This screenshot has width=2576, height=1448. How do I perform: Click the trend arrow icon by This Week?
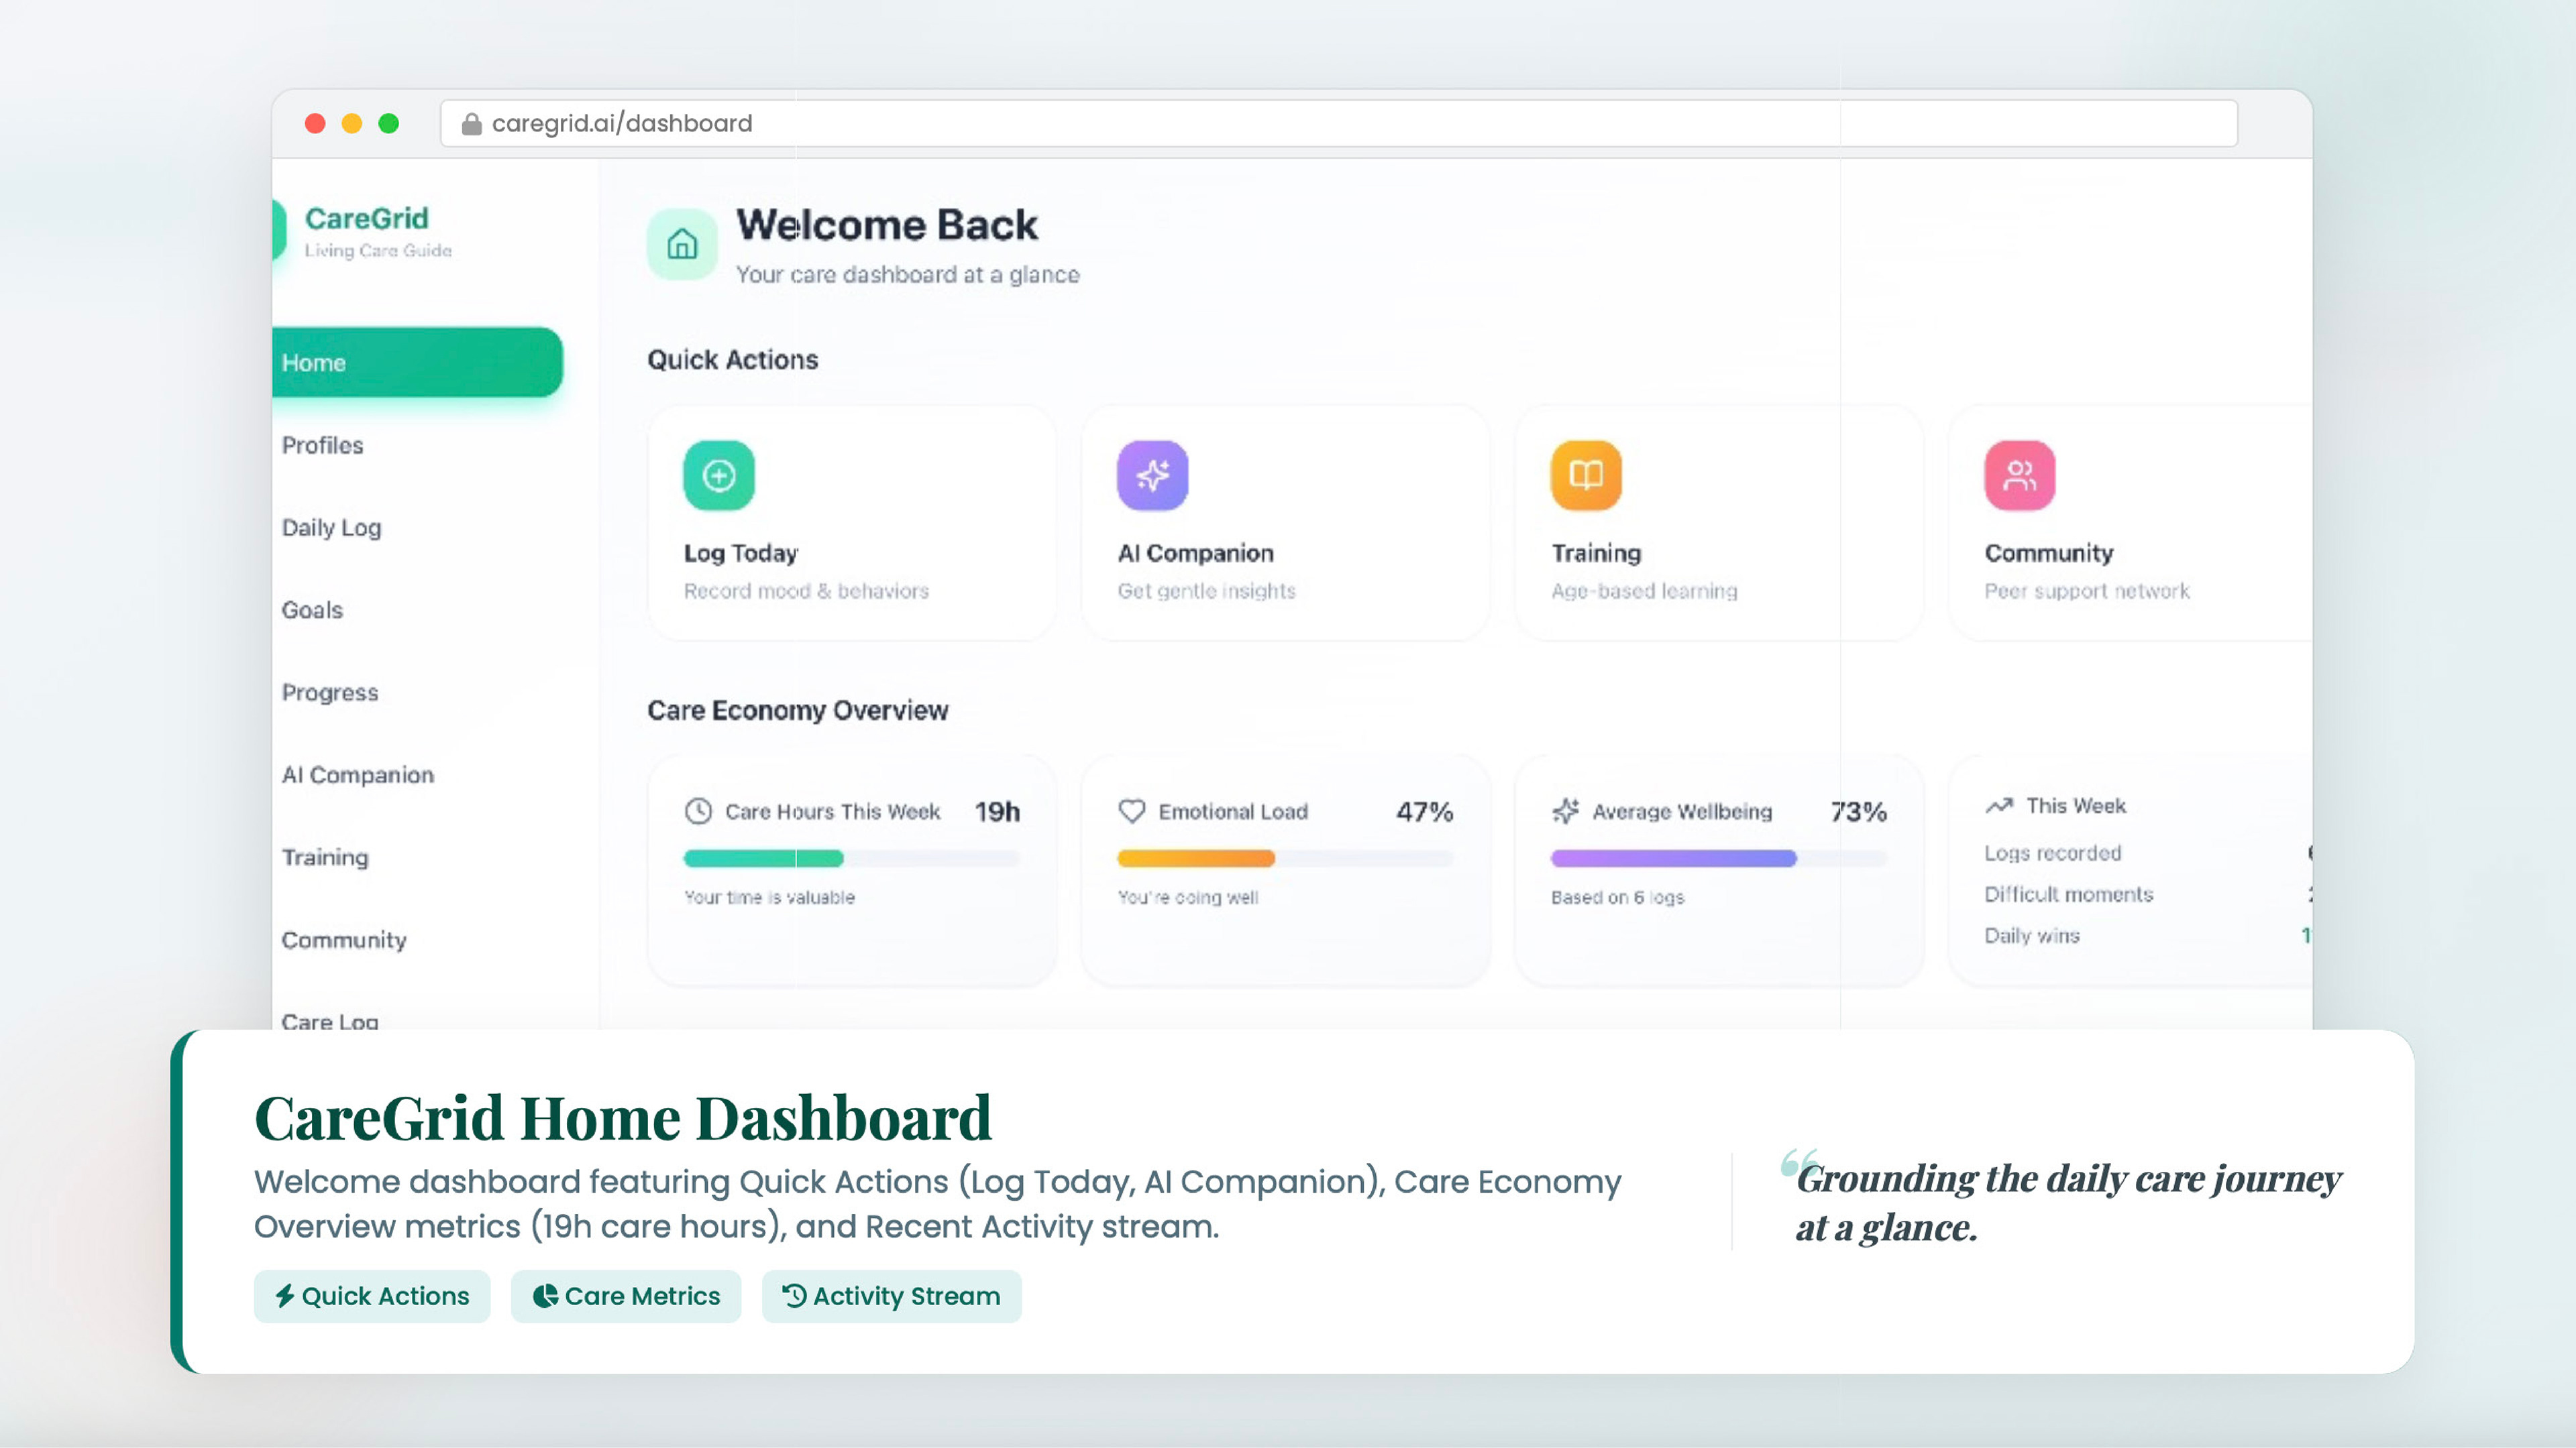coord(1998,805)
